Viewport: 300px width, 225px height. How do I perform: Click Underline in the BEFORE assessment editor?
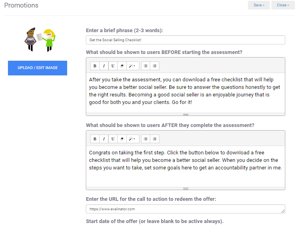click(113, 66)
